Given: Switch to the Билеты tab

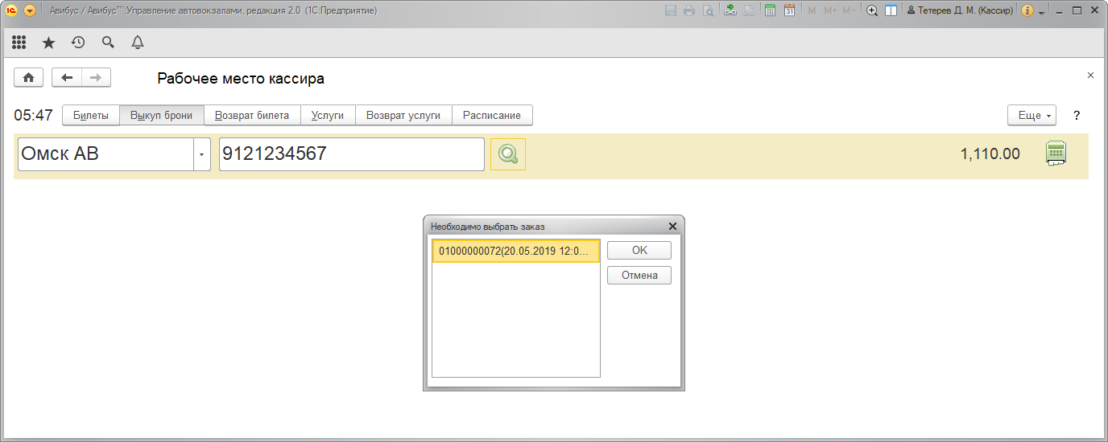Looking at the screenshot, I should [x=91, y=116].
